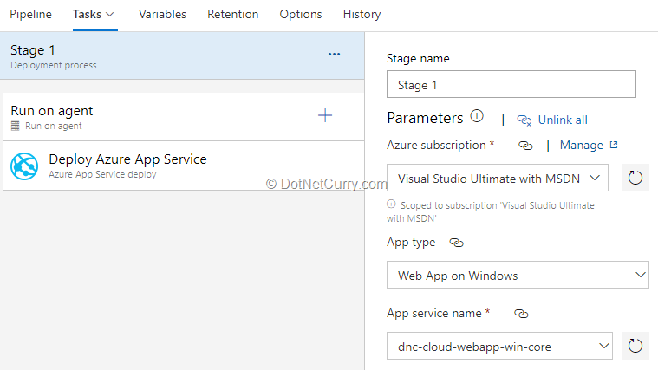The height and width of the screenshot is (370, 658).
Task: Open the Tasks tab dropdown
Action: pos(94,14)
